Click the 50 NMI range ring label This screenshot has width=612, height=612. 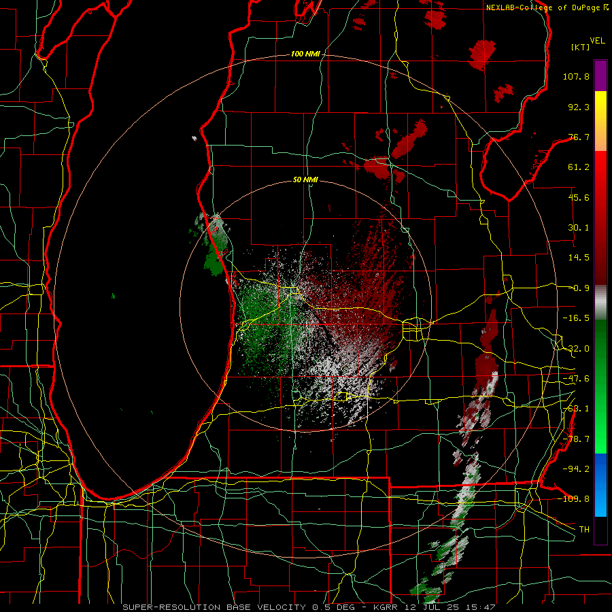305,180
